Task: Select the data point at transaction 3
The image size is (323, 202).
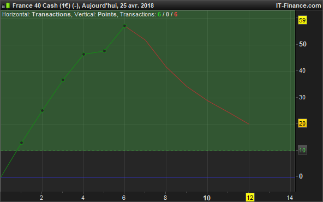Action: (x=63, y=80)
